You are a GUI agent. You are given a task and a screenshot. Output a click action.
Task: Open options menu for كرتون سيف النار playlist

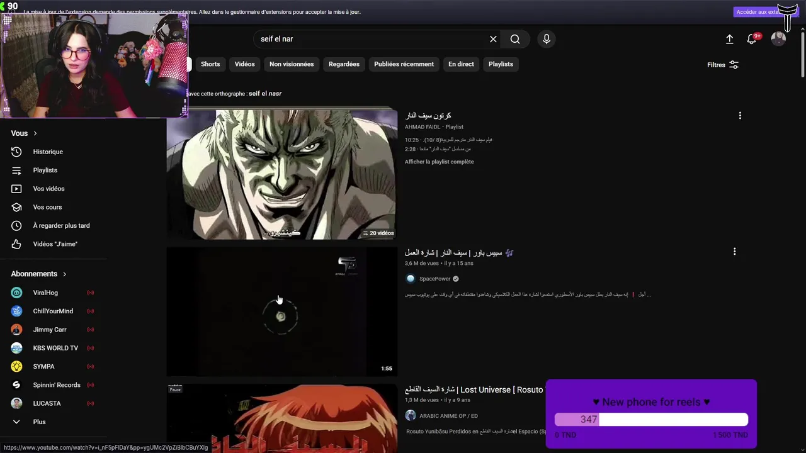[x=740, y=116]
